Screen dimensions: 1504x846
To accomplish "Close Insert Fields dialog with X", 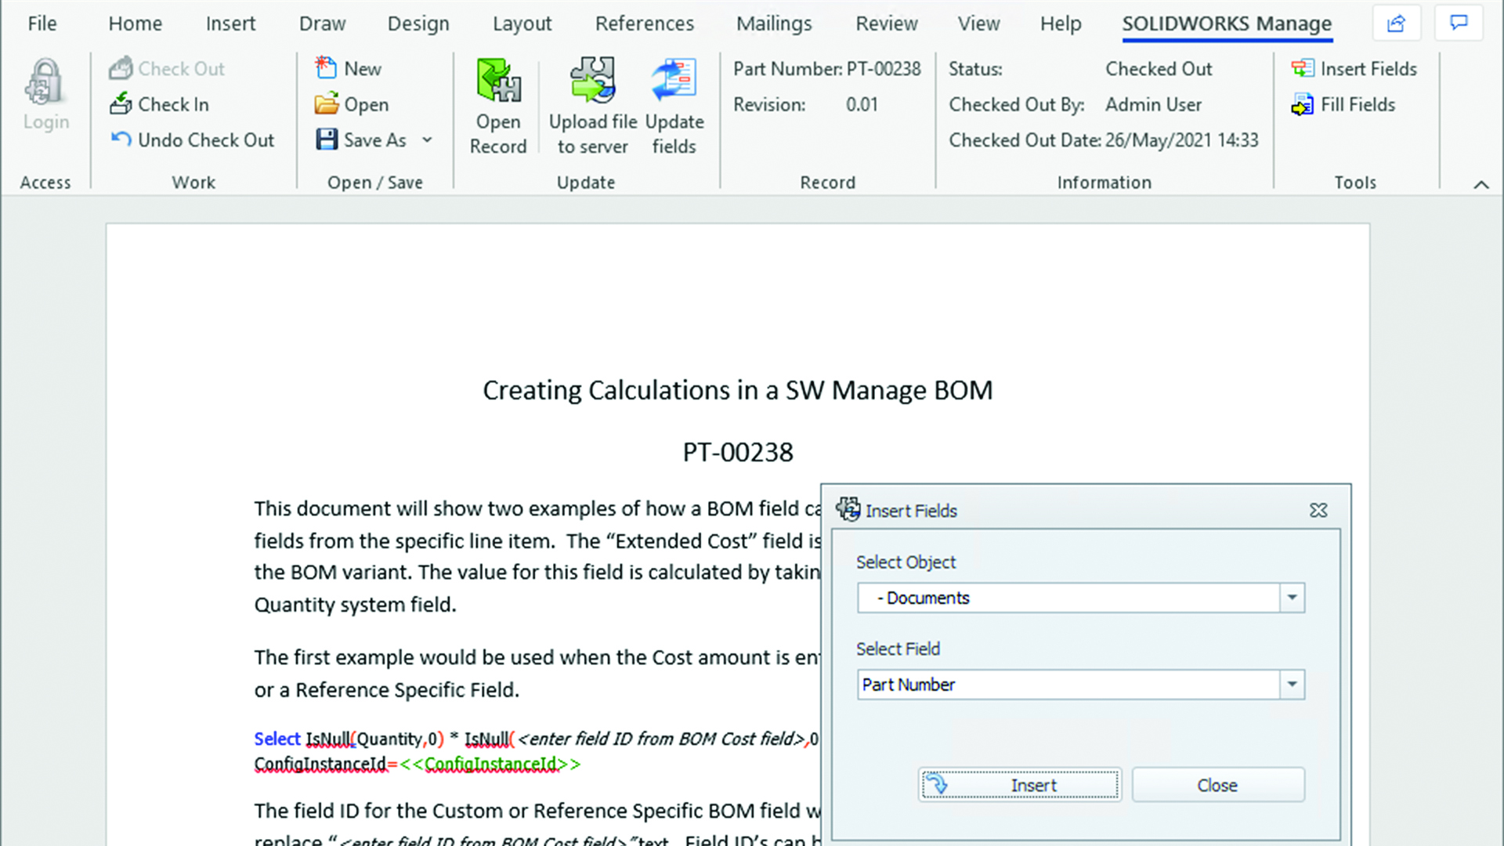I will coord(1318,511).
